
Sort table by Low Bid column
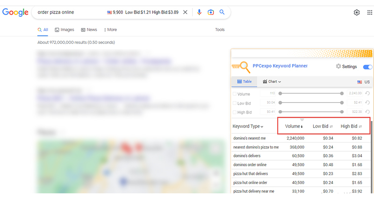[x=323, y=126]
